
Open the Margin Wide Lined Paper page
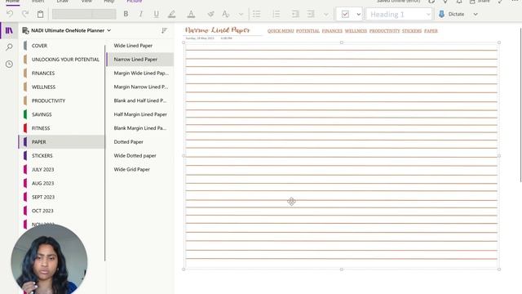click(x=140, y=73)
